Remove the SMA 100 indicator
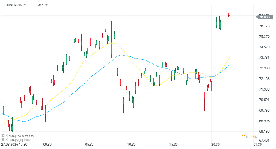276x149 pixels. point(6,135)
